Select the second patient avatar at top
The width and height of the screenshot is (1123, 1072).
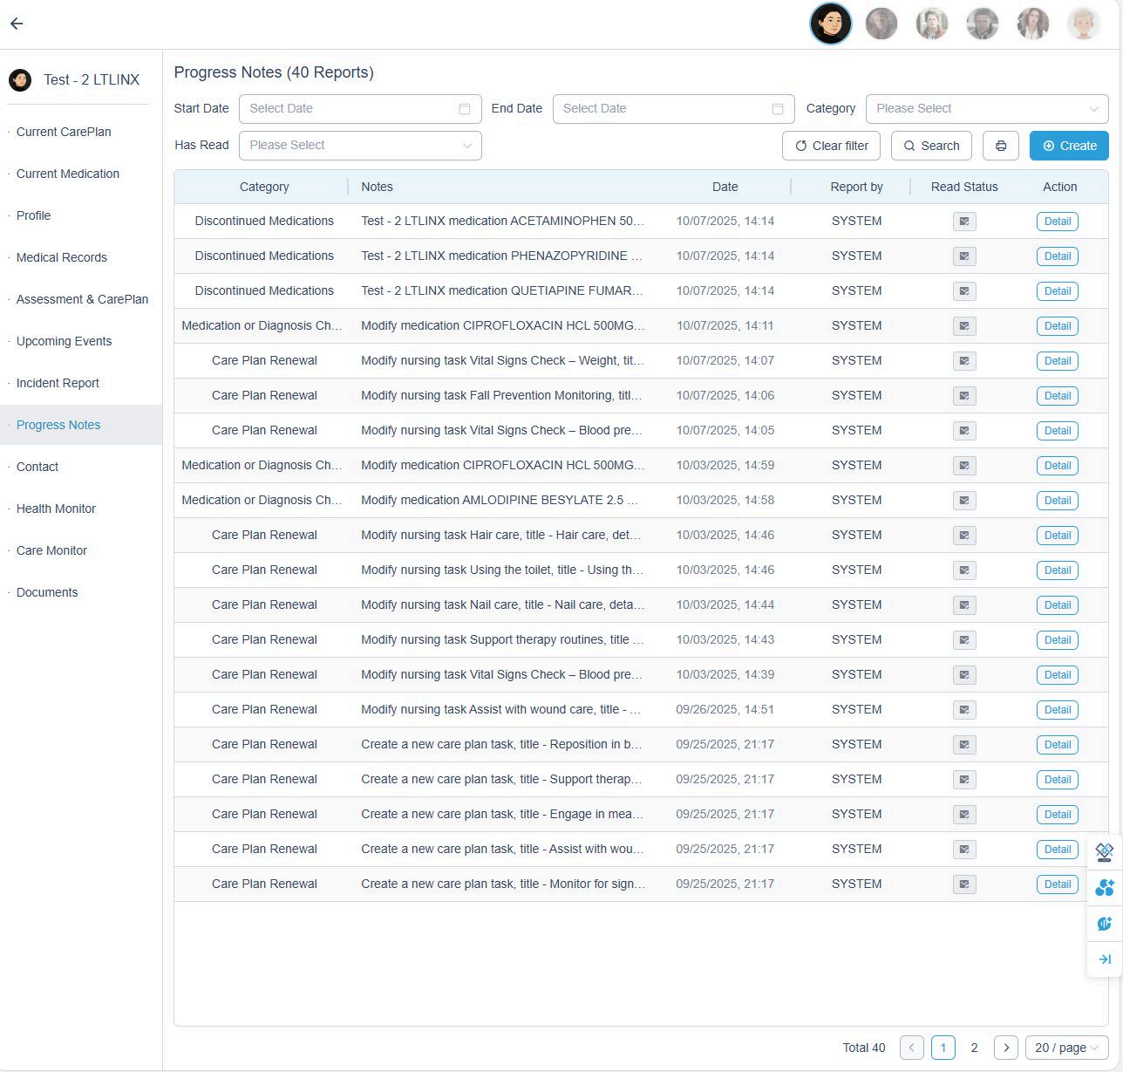point(881,24)
